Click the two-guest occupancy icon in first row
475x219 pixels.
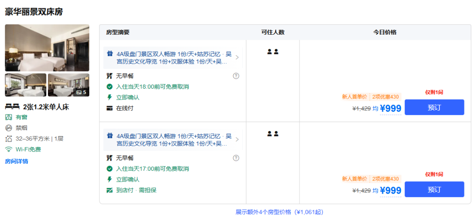273,52
